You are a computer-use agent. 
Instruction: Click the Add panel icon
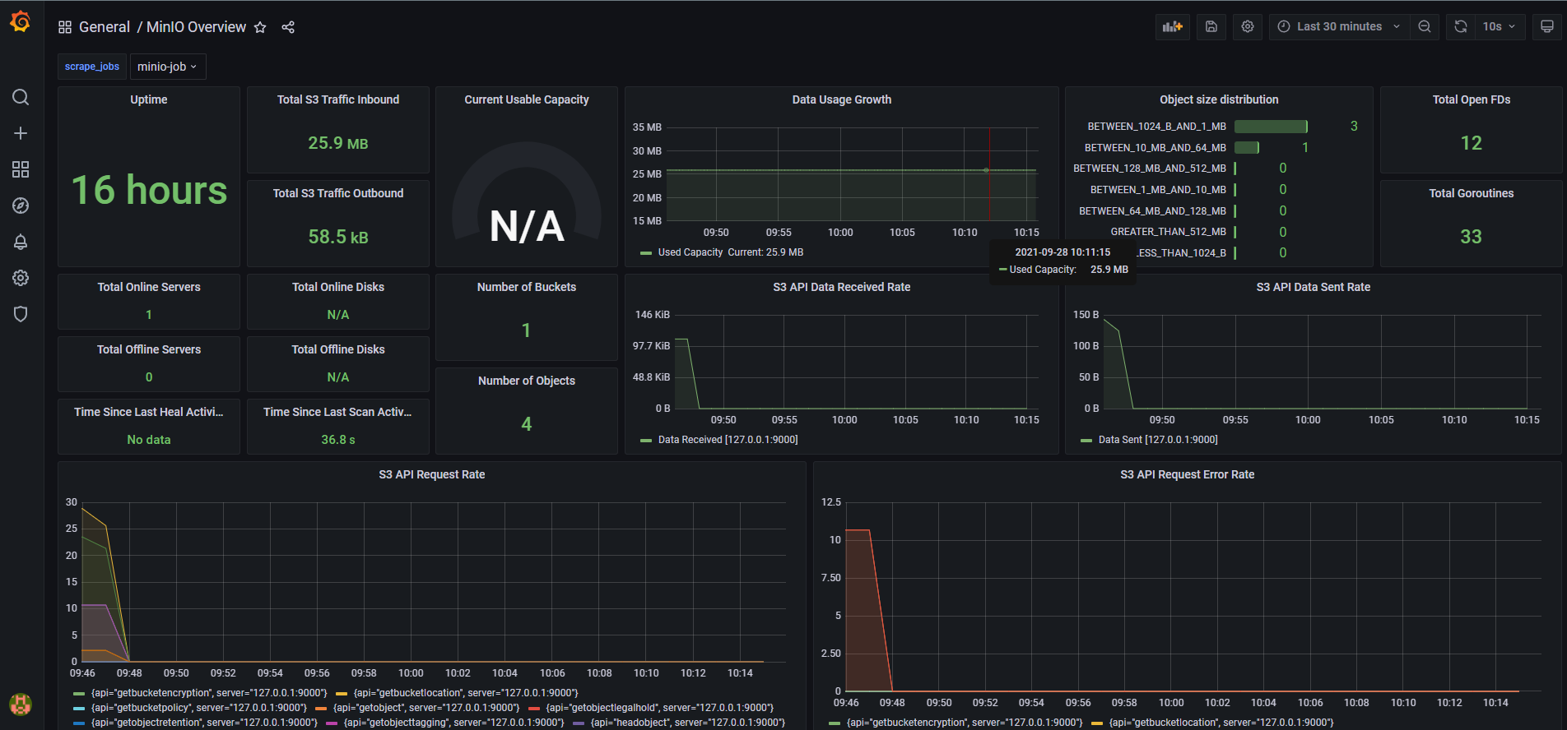click(x=1172, y=26)
